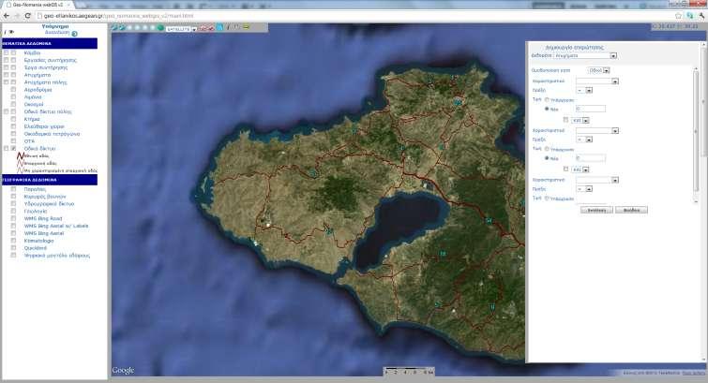Bookmark the page using the star icon

tap(678, 16)
